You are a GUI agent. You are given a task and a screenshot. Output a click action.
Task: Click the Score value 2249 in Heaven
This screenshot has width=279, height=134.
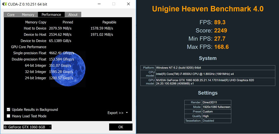point(221,31)
